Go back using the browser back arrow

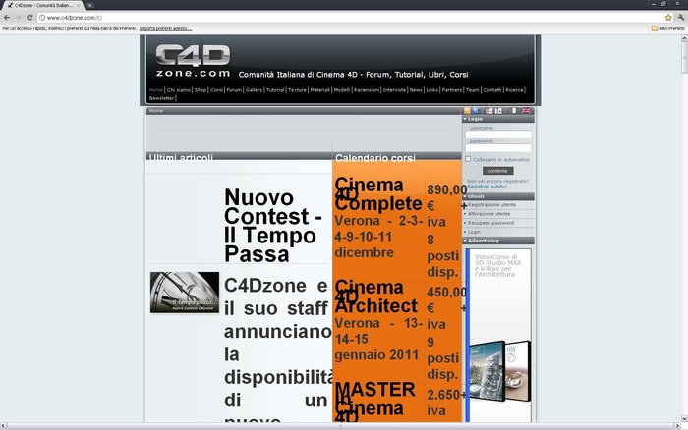7,18
